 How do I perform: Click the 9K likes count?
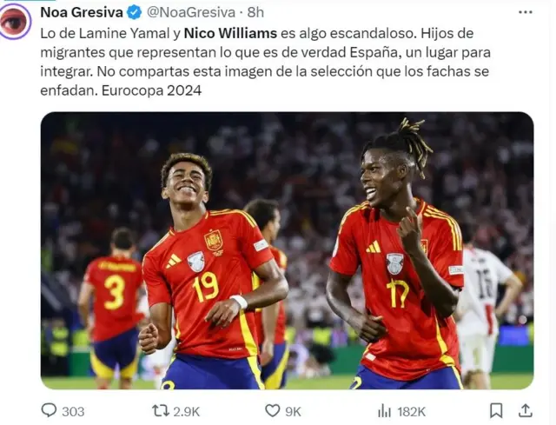pos(293,411)
